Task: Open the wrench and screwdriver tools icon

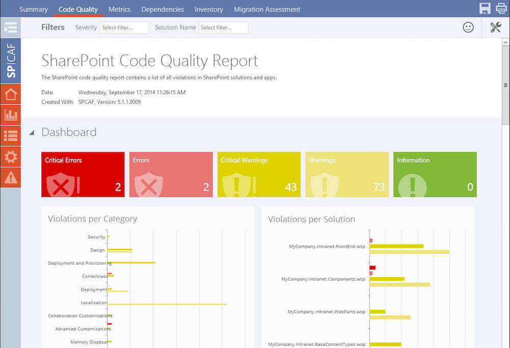Action: tap(496, 28)
